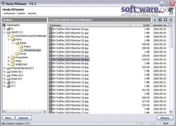Viewport: 176px width, 126px height.
Task: Select the Feiern folder label
Action: pos(27,47)
